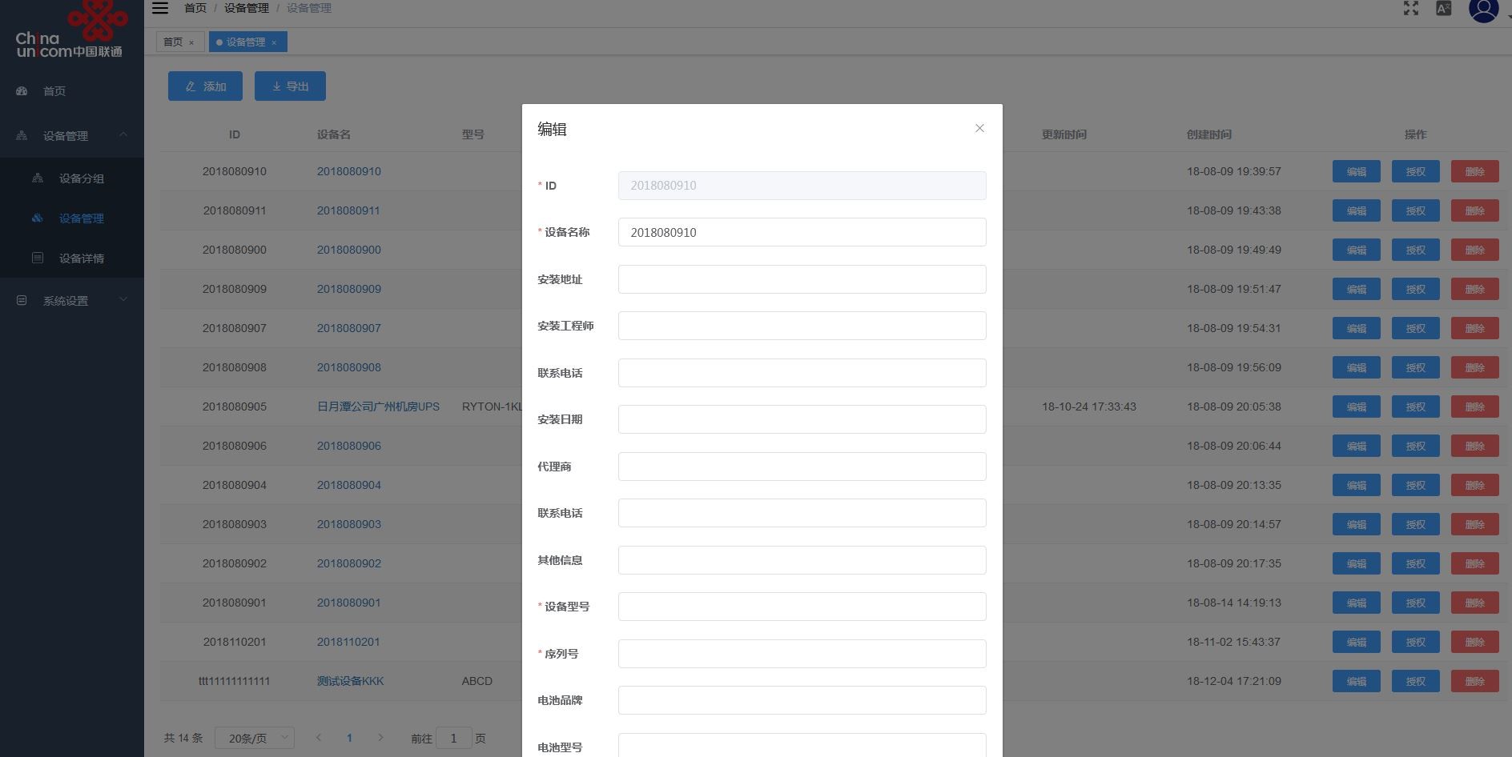
Task: Switch to the 首页 tab
Action: click(175, 42)
